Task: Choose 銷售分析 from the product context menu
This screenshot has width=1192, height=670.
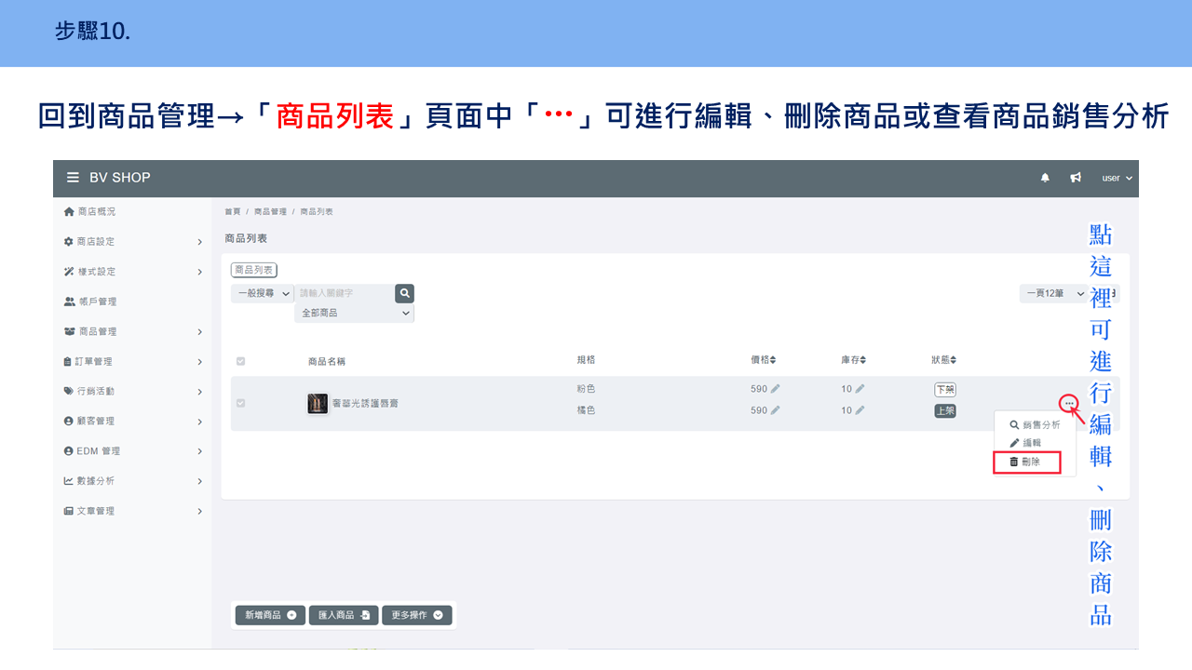Action: [x=1035, y=424]
